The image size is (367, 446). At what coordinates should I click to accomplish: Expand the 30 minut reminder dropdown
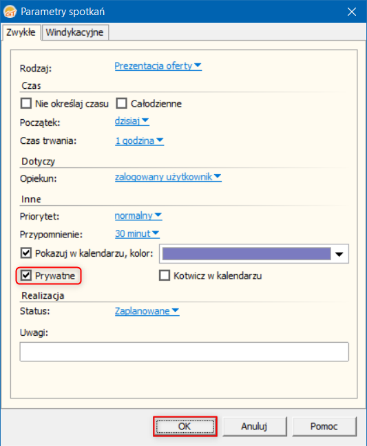click(137, 233)
